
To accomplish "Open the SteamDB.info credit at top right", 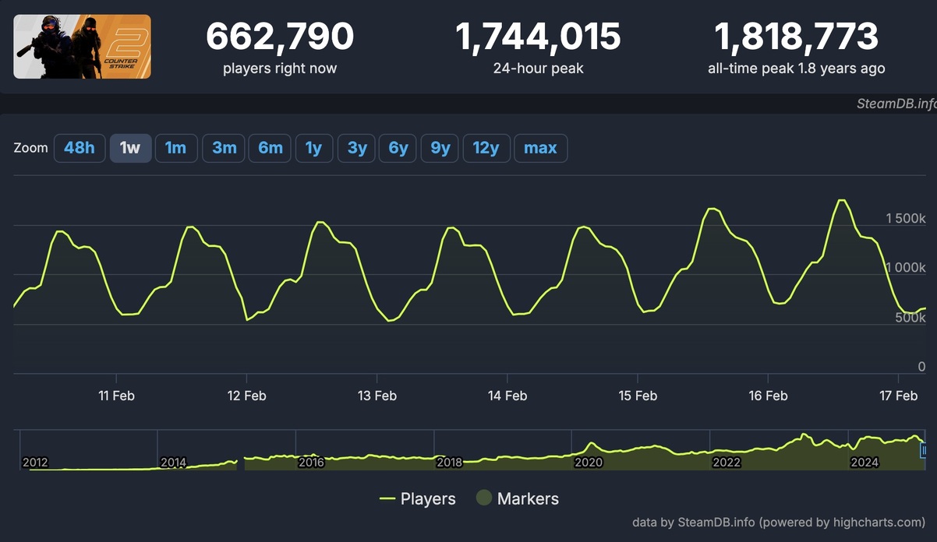I will click(894, 105).
